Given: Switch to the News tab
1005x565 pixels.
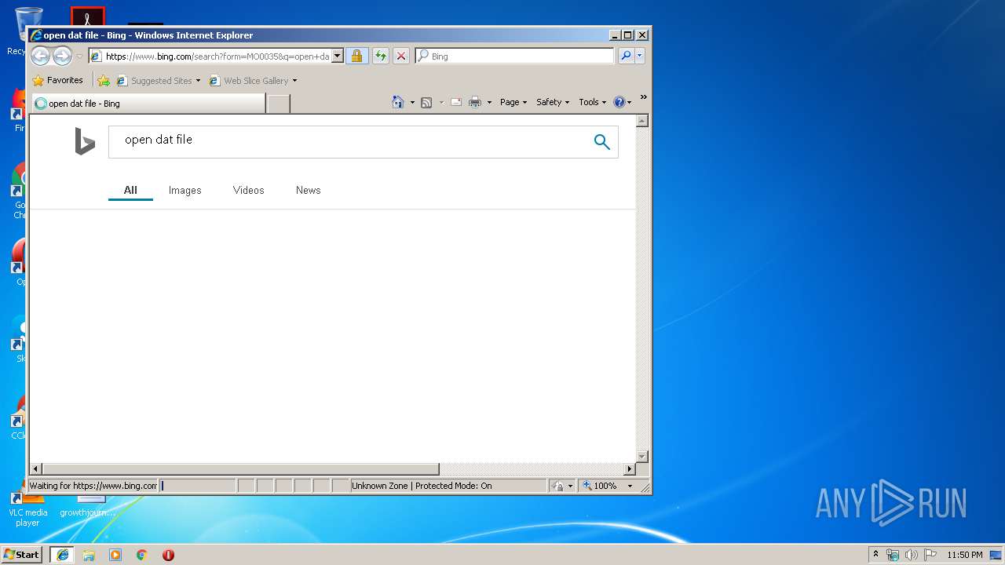Looking at the screenshot, I should point(309,190).
